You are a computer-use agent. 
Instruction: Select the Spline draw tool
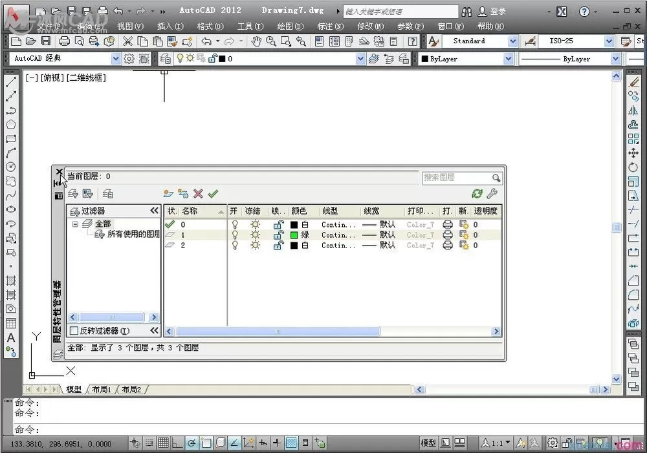[x=11, y=195]
